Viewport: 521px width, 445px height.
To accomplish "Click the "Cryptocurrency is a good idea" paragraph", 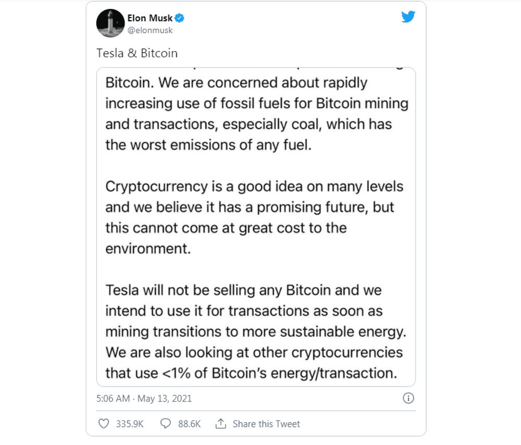I will point(254,217).
